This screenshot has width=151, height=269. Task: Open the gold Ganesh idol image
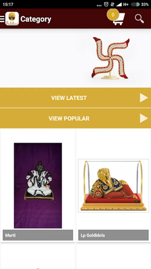click(x=113, y=186)
